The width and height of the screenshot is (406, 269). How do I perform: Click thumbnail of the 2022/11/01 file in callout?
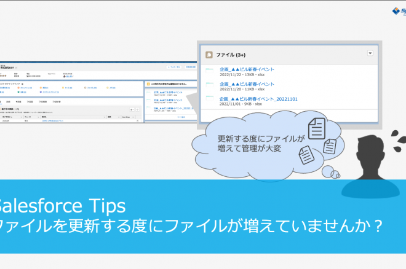tap(210, 98)
